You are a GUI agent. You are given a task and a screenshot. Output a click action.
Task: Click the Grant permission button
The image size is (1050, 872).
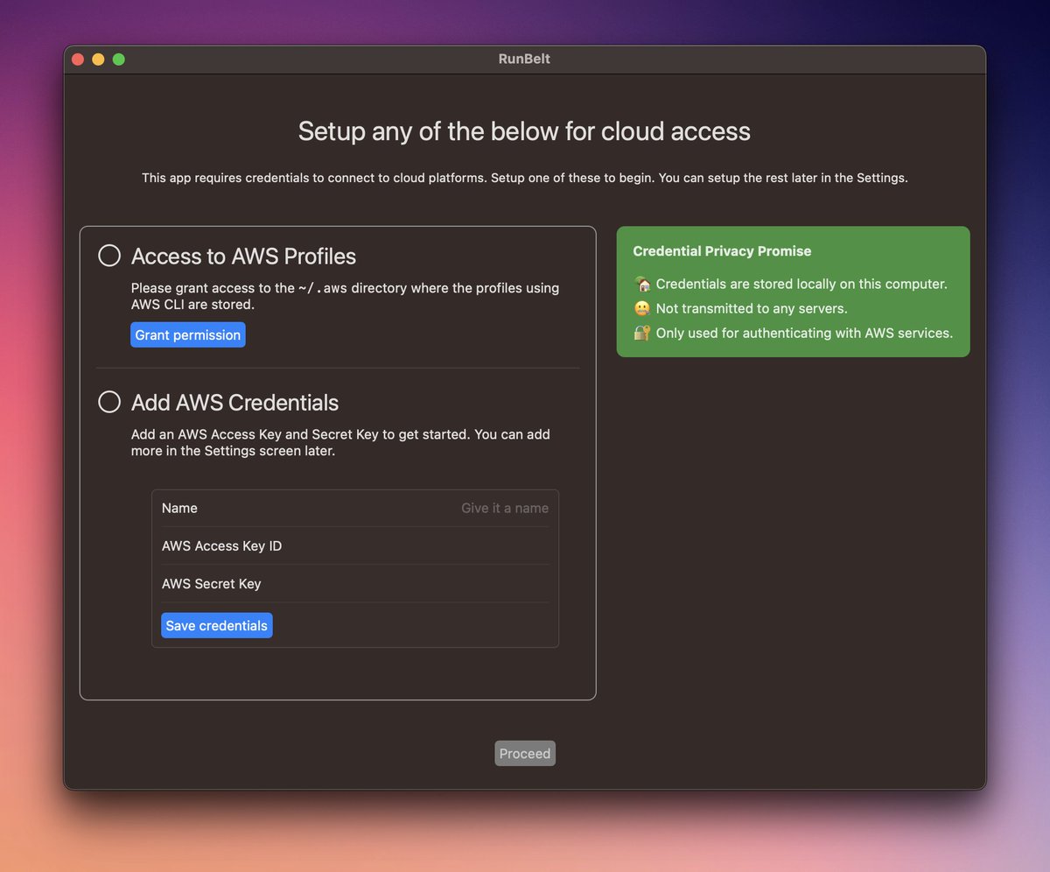pyautogui.click(x=188, y=335)
